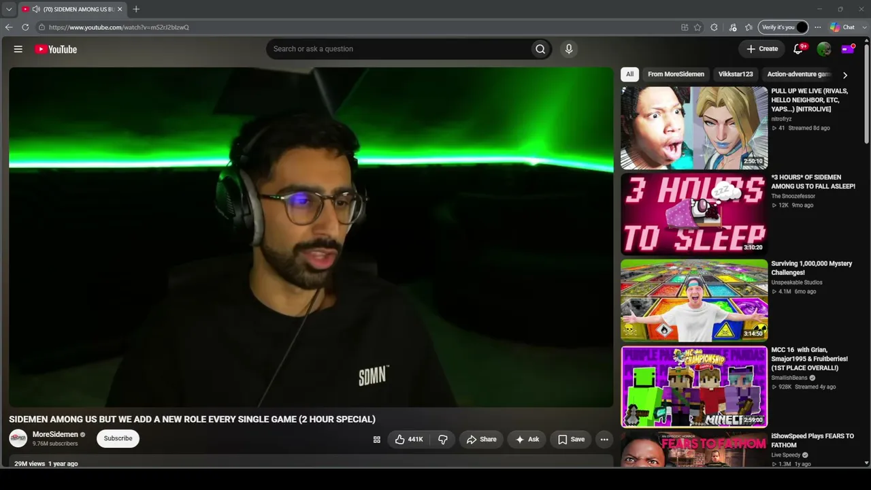Switch to the Sidemen Among Us browser tab

[x=71, y=9]
